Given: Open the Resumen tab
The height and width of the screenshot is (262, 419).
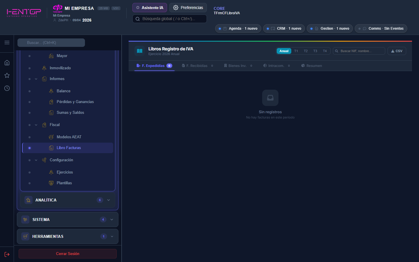Looking at the screenshot, I should tap(312, 66).
